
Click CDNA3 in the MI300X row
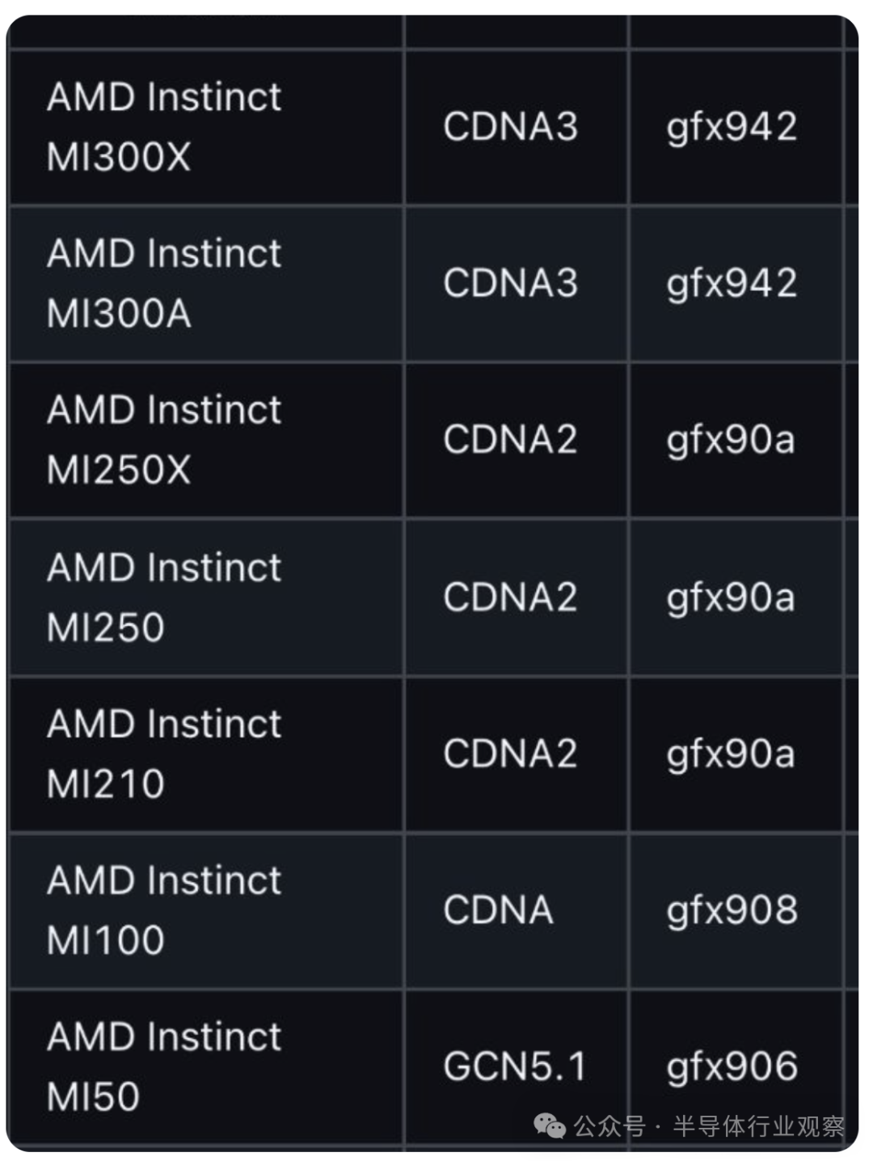pos(510,127)
